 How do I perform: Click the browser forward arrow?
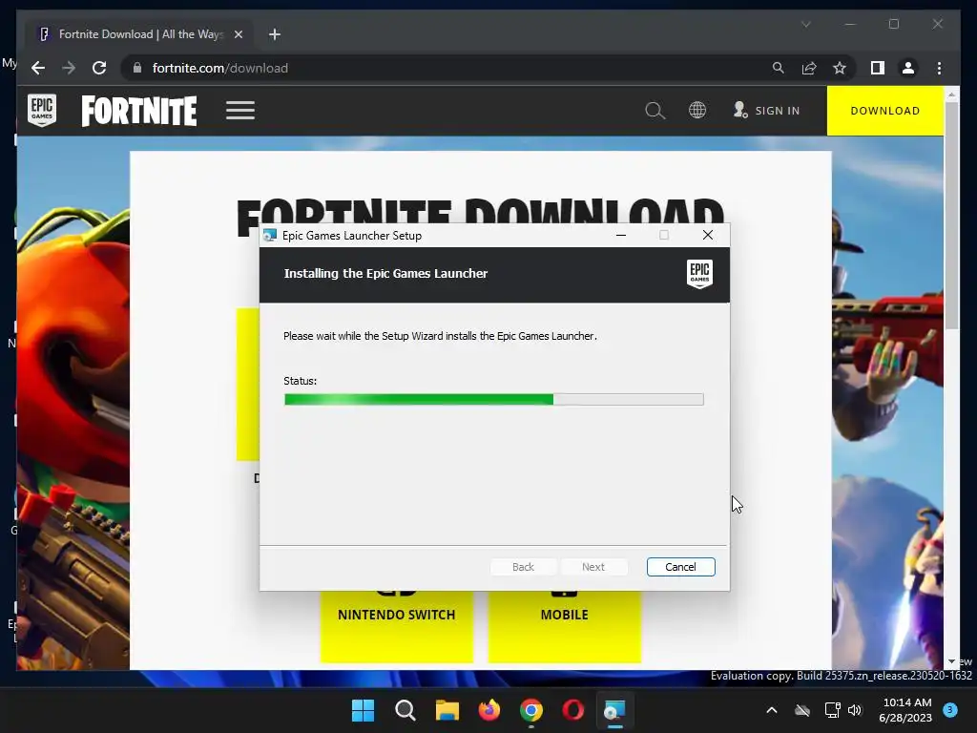click(x=69, y=68)
